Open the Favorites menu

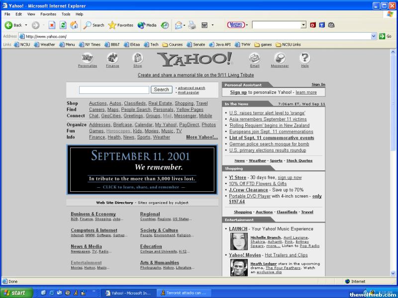pyautogui.click(x=48, y=14)
